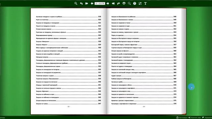
Task: Open contents entry with page number 318
Action: point(69,17)
